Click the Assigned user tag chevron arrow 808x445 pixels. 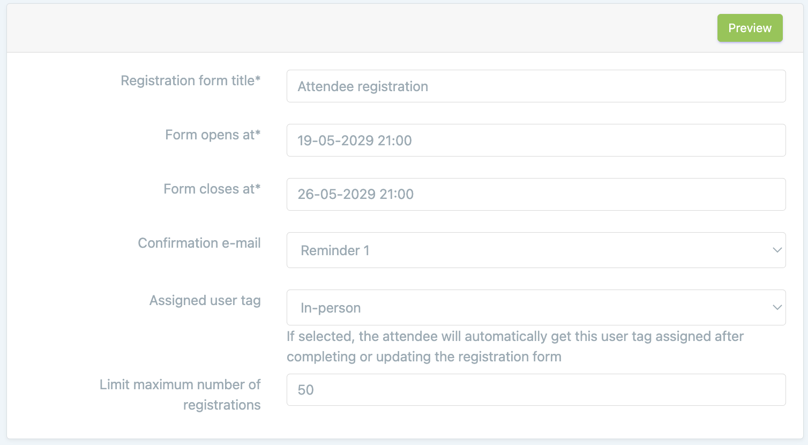coord(777,308)
